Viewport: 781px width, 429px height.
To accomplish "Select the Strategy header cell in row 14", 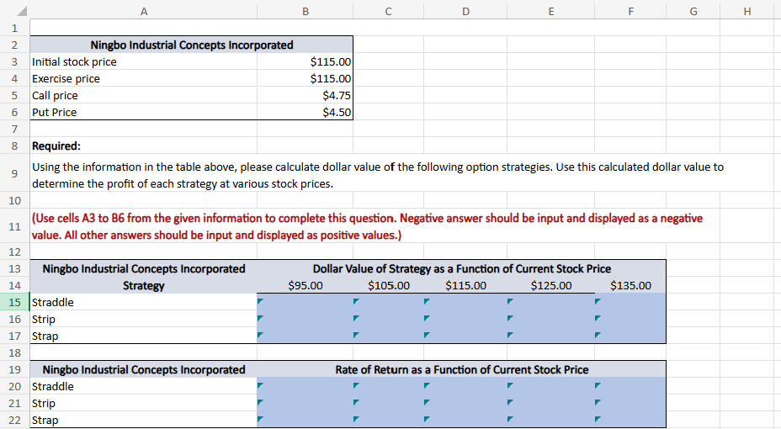I will click(x=143, y=286).
